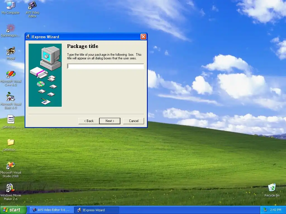The image size is (286, 214).
Task: Click the 'Package title' heading text
Action: pos(83,46)
